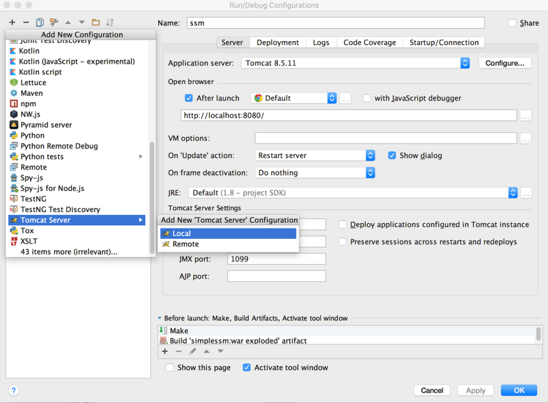Viewport: 548px width, 403px height.
Task: Click the JMX port field showing 1099
Action: click(x=277, y=259)
